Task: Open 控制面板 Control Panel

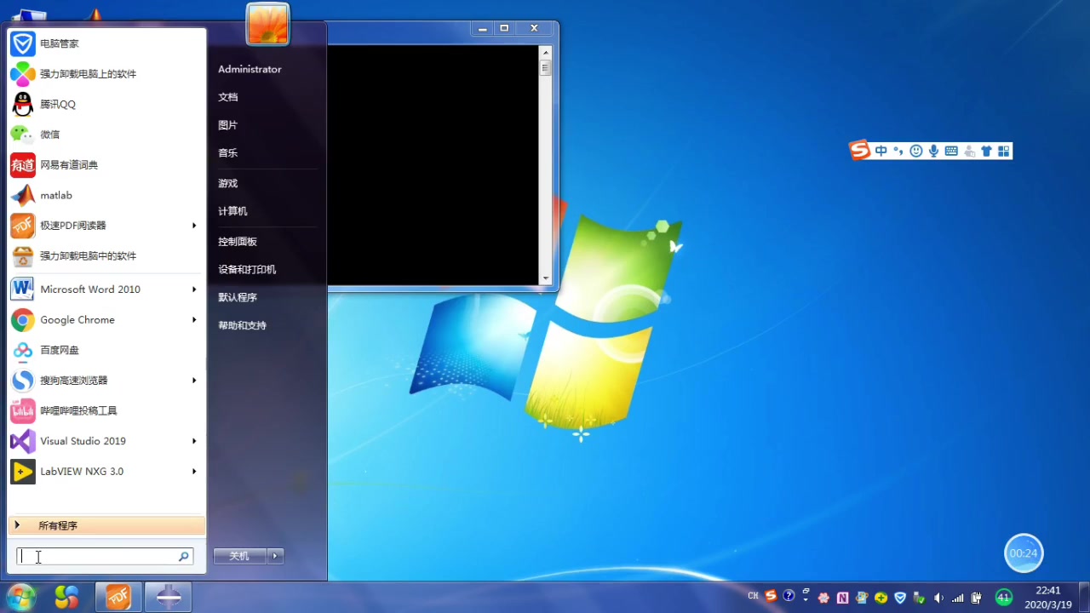Action: tap(238, 242)
